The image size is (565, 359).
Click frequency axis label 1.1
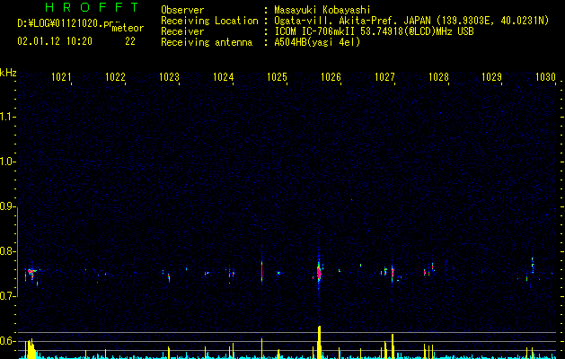[8, 117]
